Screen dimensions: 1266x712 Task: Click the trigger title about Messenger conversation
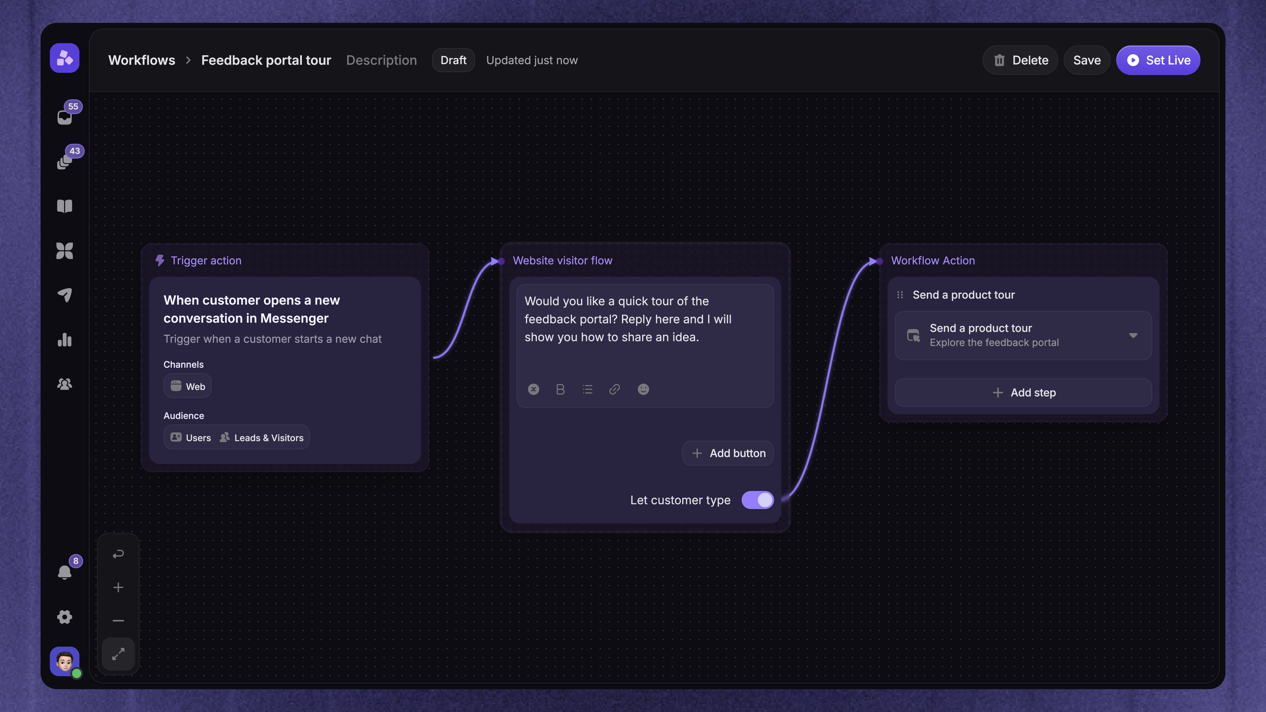[x=252, y=309]
